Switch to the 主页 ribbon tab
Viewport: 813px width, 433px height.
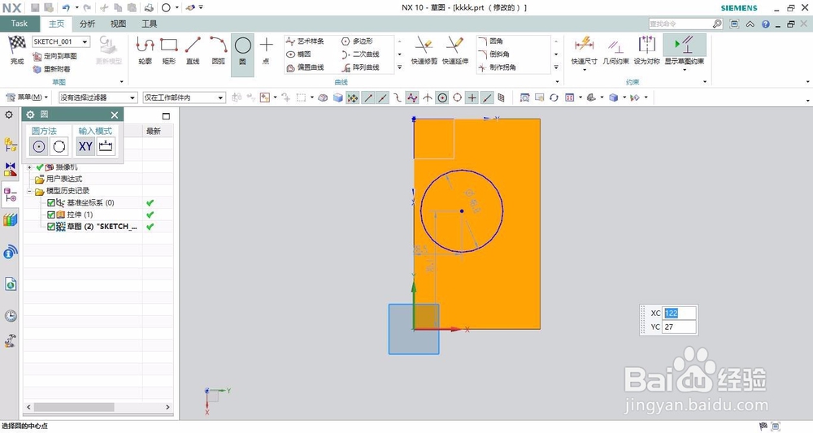57,24
